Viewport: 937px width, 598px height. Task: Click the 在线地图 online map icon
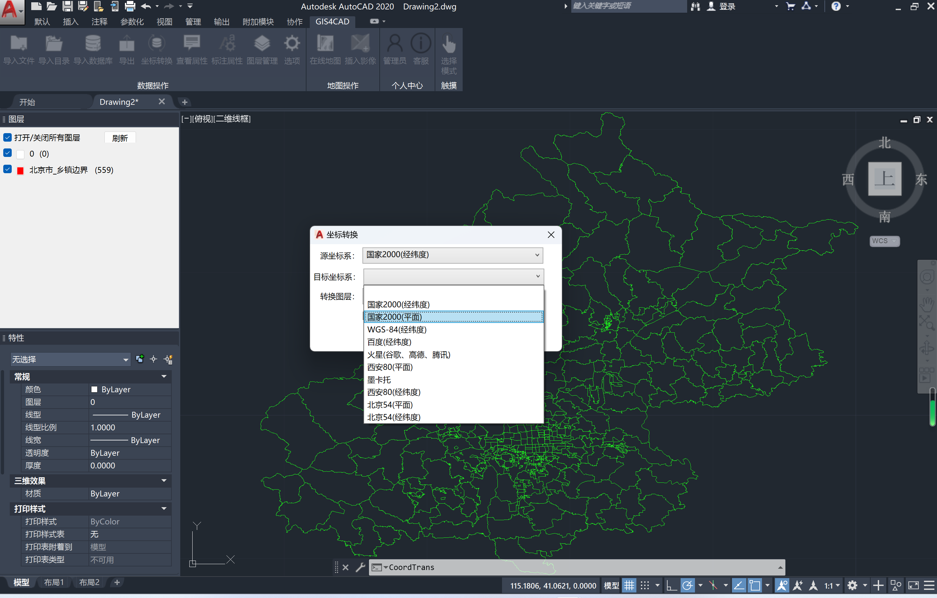pyautogui.click(x=325, y=43)
